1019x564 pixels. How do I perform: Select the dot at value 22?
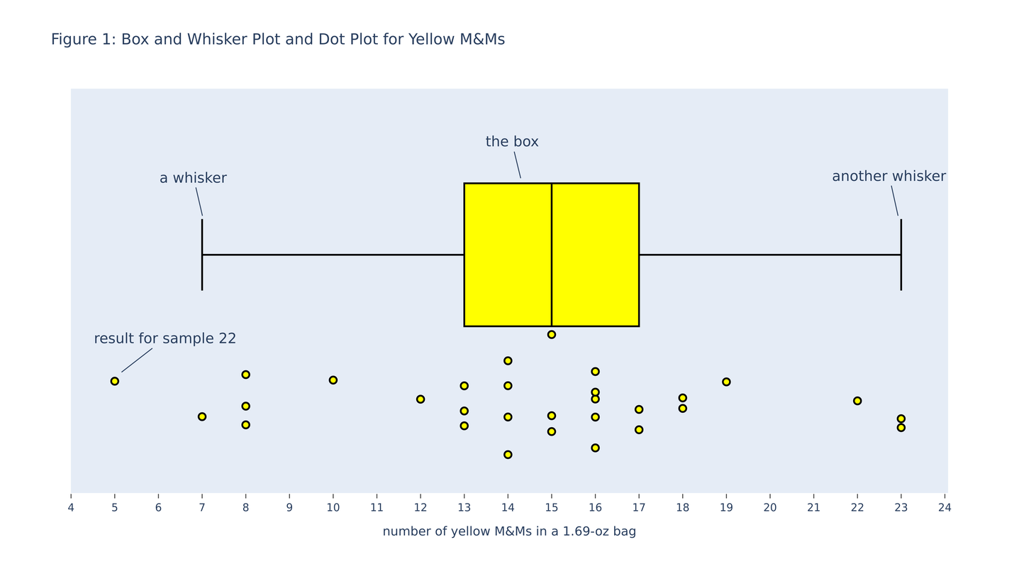click(x=857, y=401)
